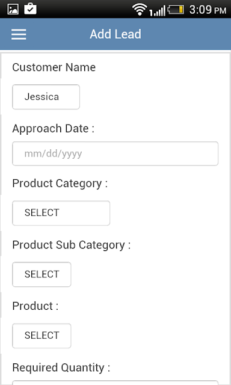Viewport: 231px width, 385px height.
Task: Tap the 3:09 PM clock
Action: pyautogui.click(x=208, y=10)
